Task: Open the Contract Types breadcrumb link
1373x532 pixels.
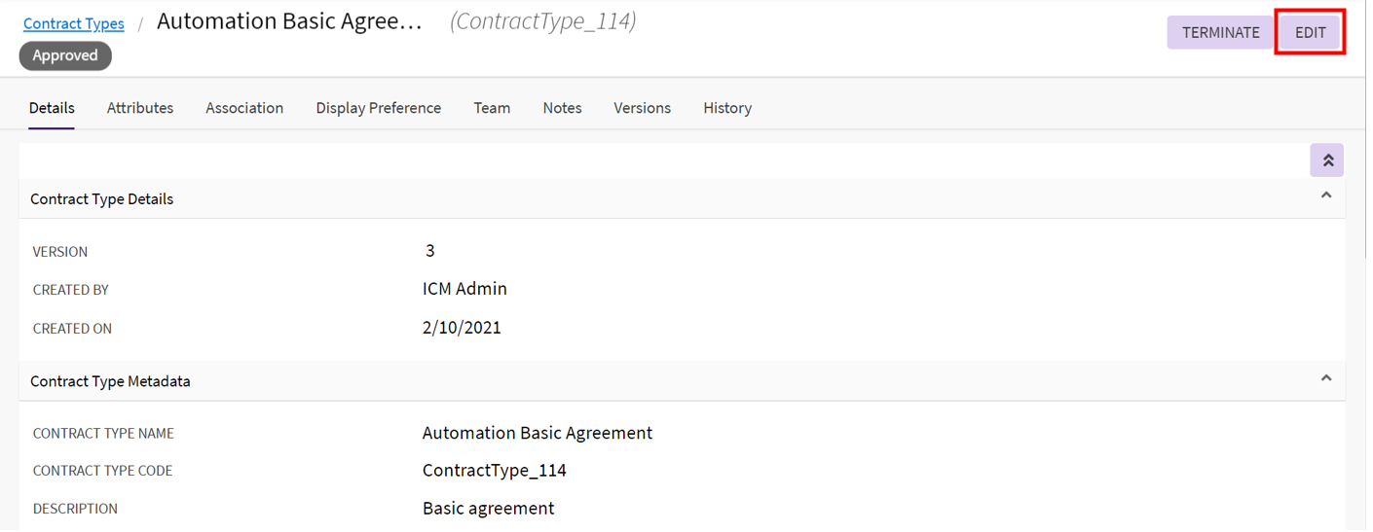Action: click(x=74, y=23)
